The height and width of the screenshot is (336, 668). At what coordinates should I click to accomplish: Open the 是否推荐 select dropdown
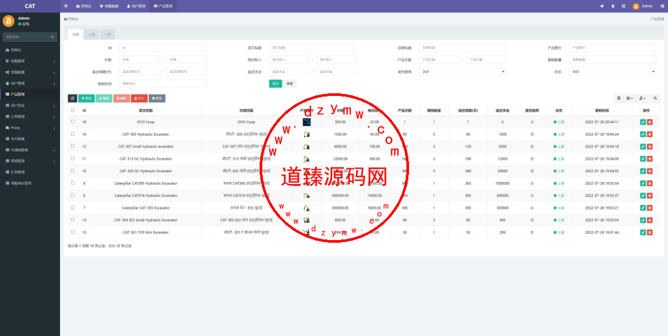(x=463, y=72)
